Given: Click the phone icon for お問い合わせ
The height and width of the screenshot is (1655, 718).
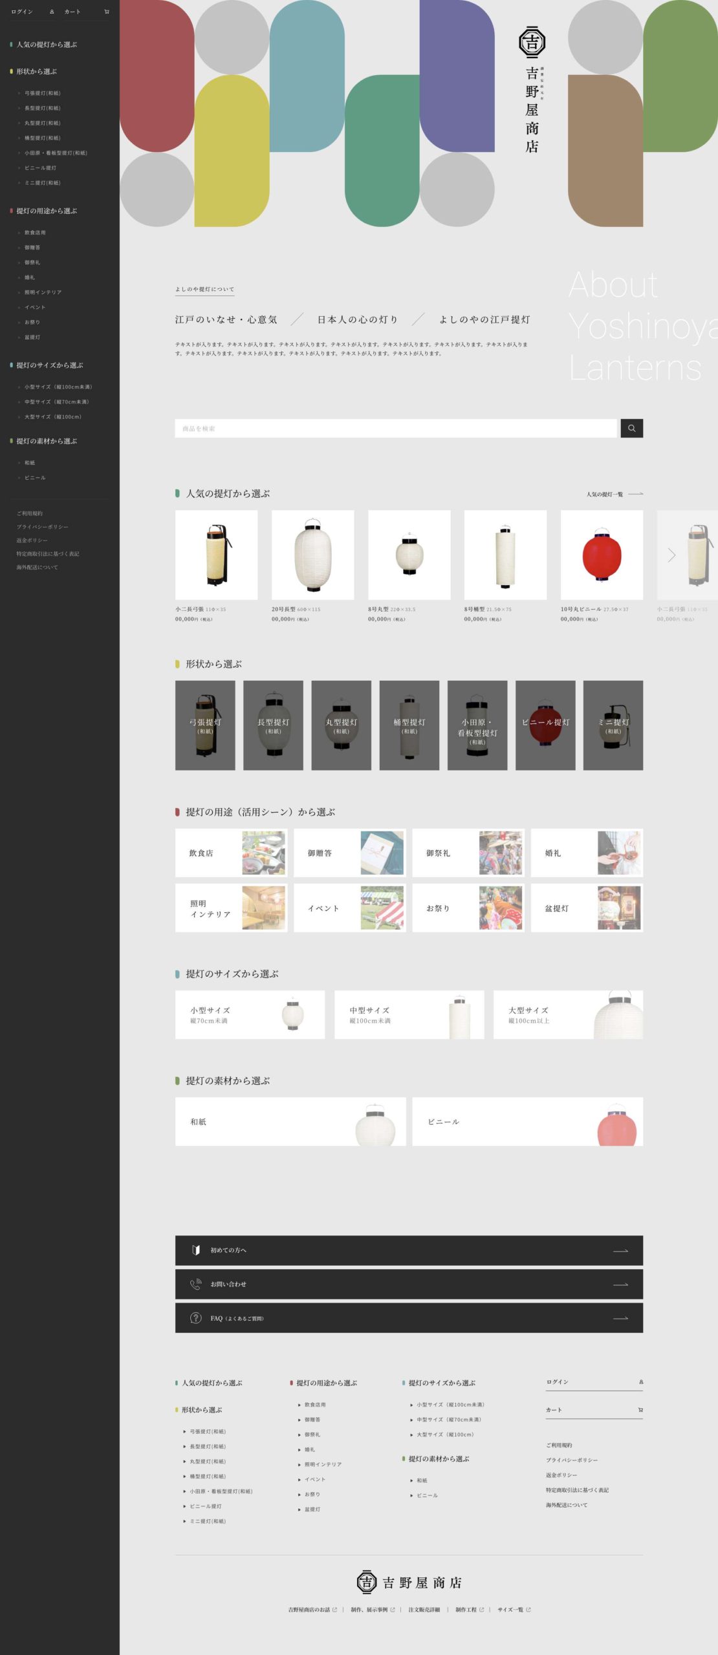Looking at the screenshot, I should click(x=196, y=1284).
